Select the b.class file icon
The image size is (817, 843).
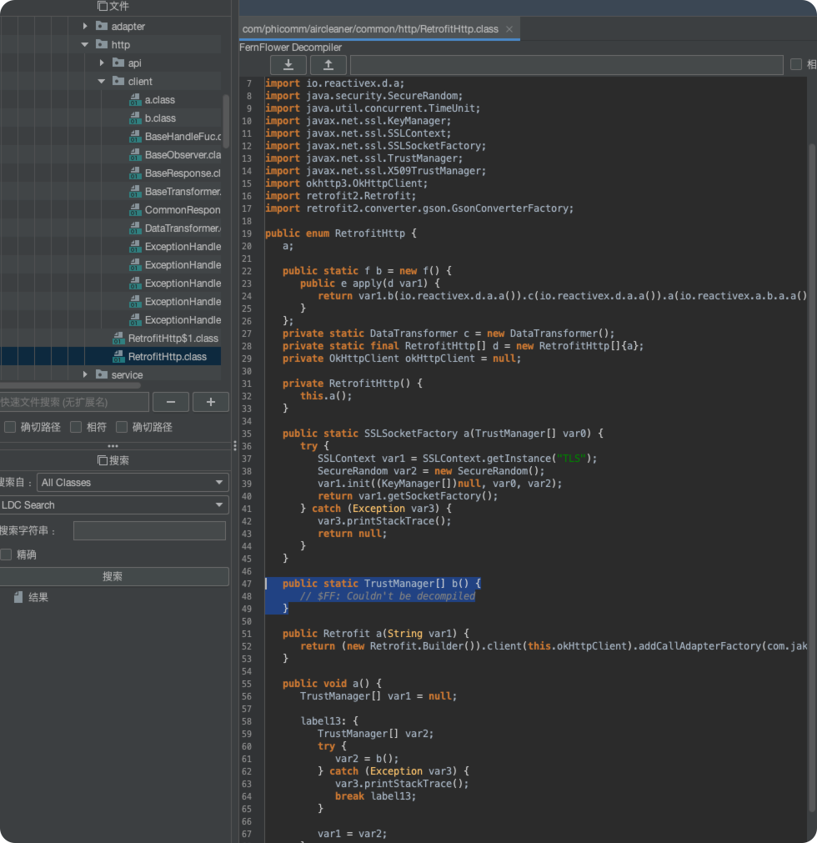pos(135,118)
